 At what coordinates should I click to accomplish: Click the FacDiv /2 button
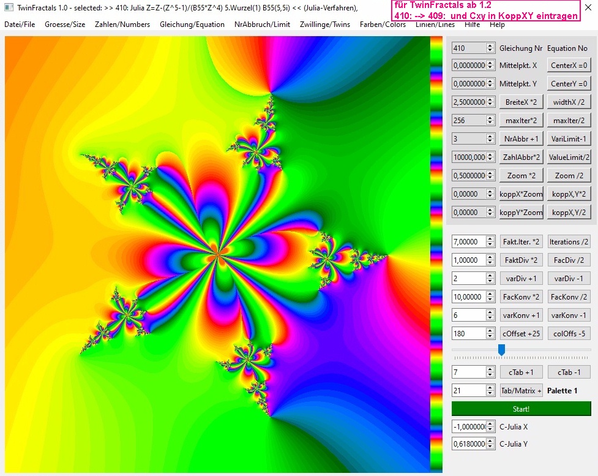(569, 260)
